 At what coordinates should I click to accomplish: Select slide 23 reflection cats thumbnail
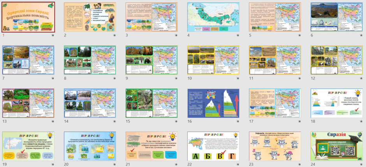click(x=275, y=146)
